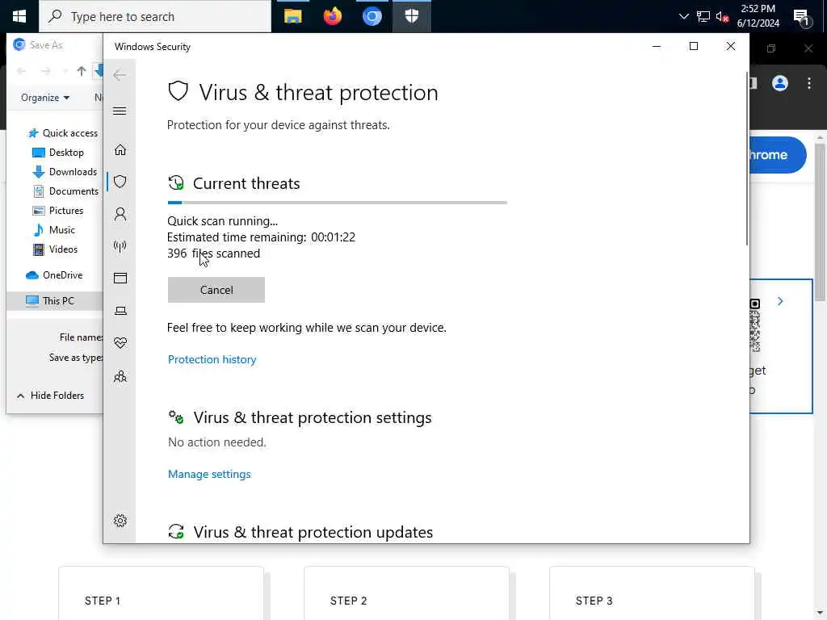Select the Virus & threat protection shield icon
This screenshot has height=620, width=827.
coord(120,182)
